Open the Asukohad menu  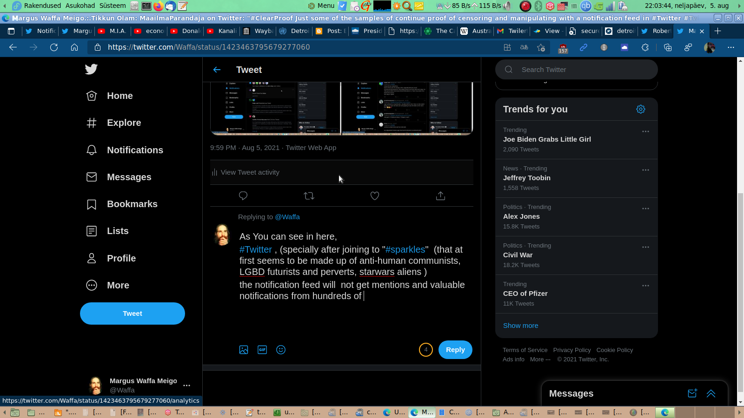coord(80,6)
